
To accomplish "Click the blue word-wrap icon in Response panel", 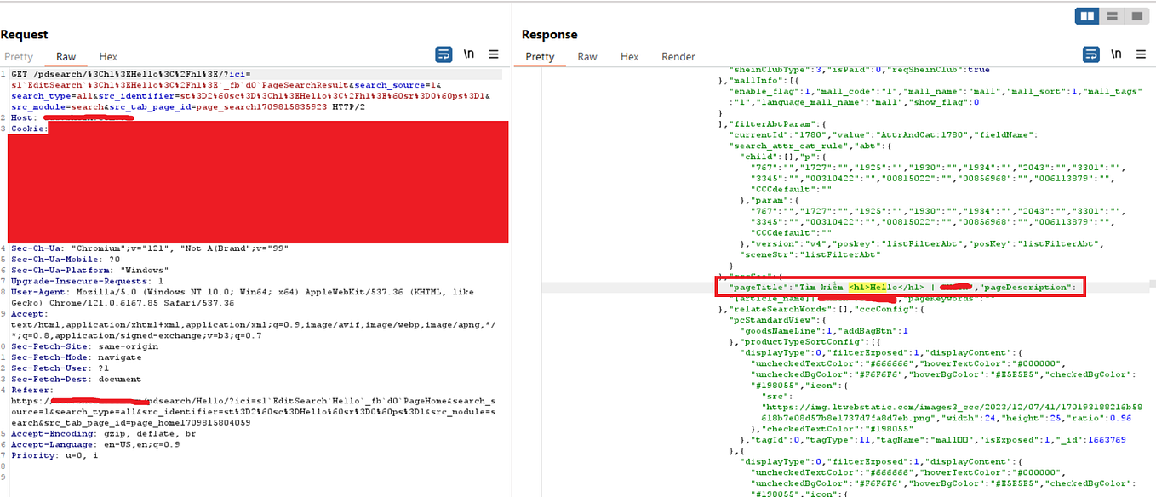I will click(1091, 54).
